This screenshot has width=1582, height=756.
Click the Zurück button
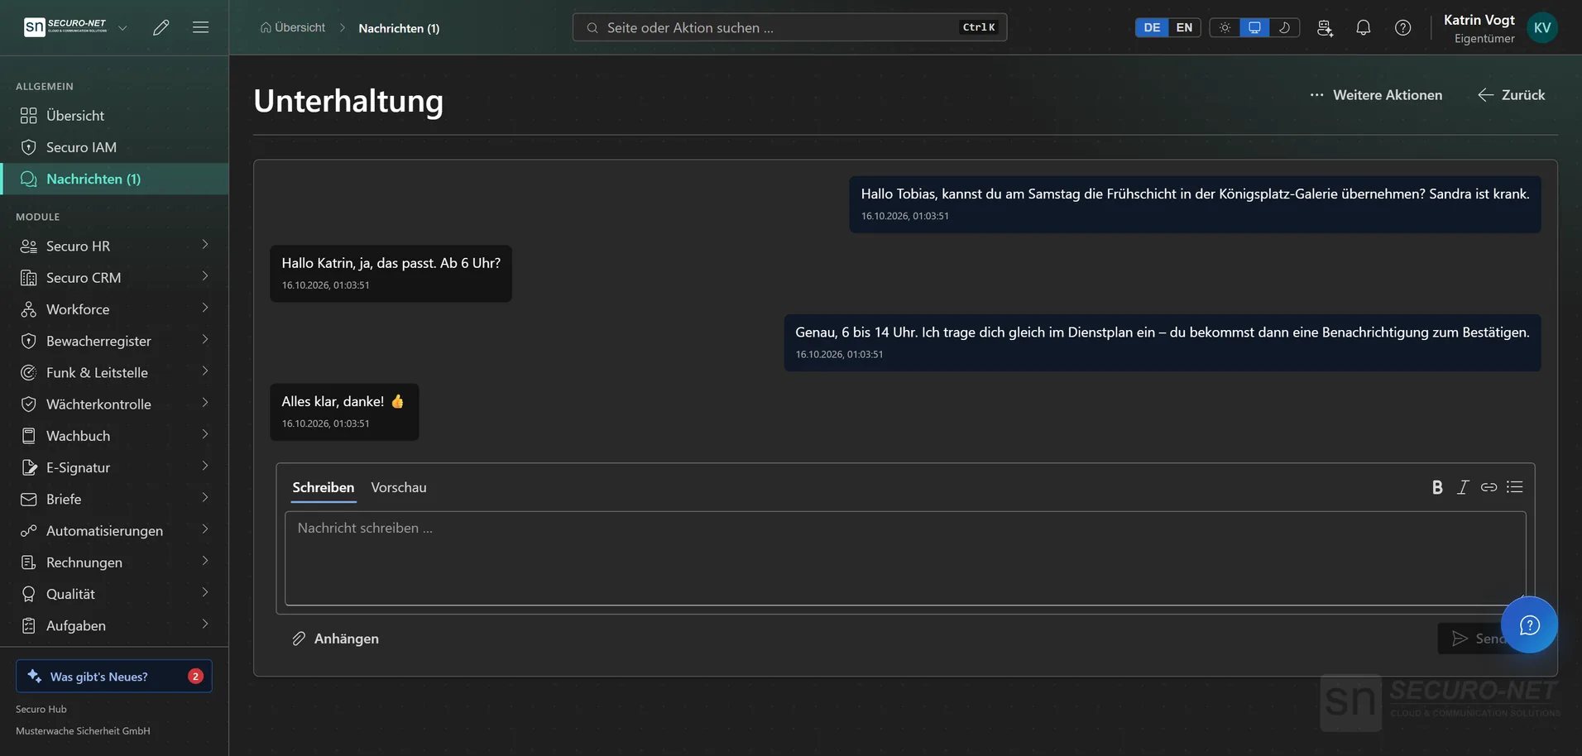pos(1512,95)
